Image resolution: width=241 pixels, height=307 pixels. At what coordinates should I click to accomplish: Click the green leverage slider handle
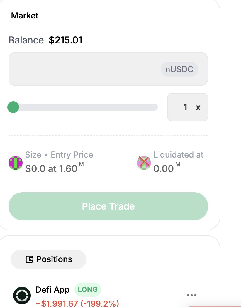(13, 107)
